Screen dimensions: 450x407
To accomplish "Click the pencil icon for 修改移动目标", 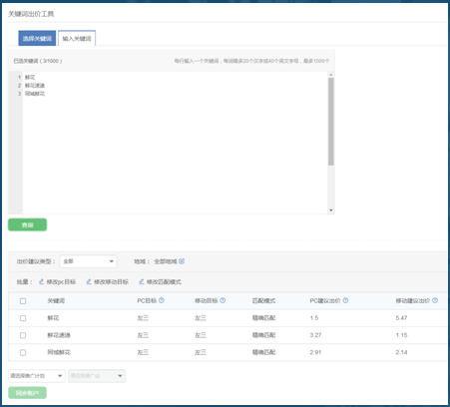I will point(89,281).
